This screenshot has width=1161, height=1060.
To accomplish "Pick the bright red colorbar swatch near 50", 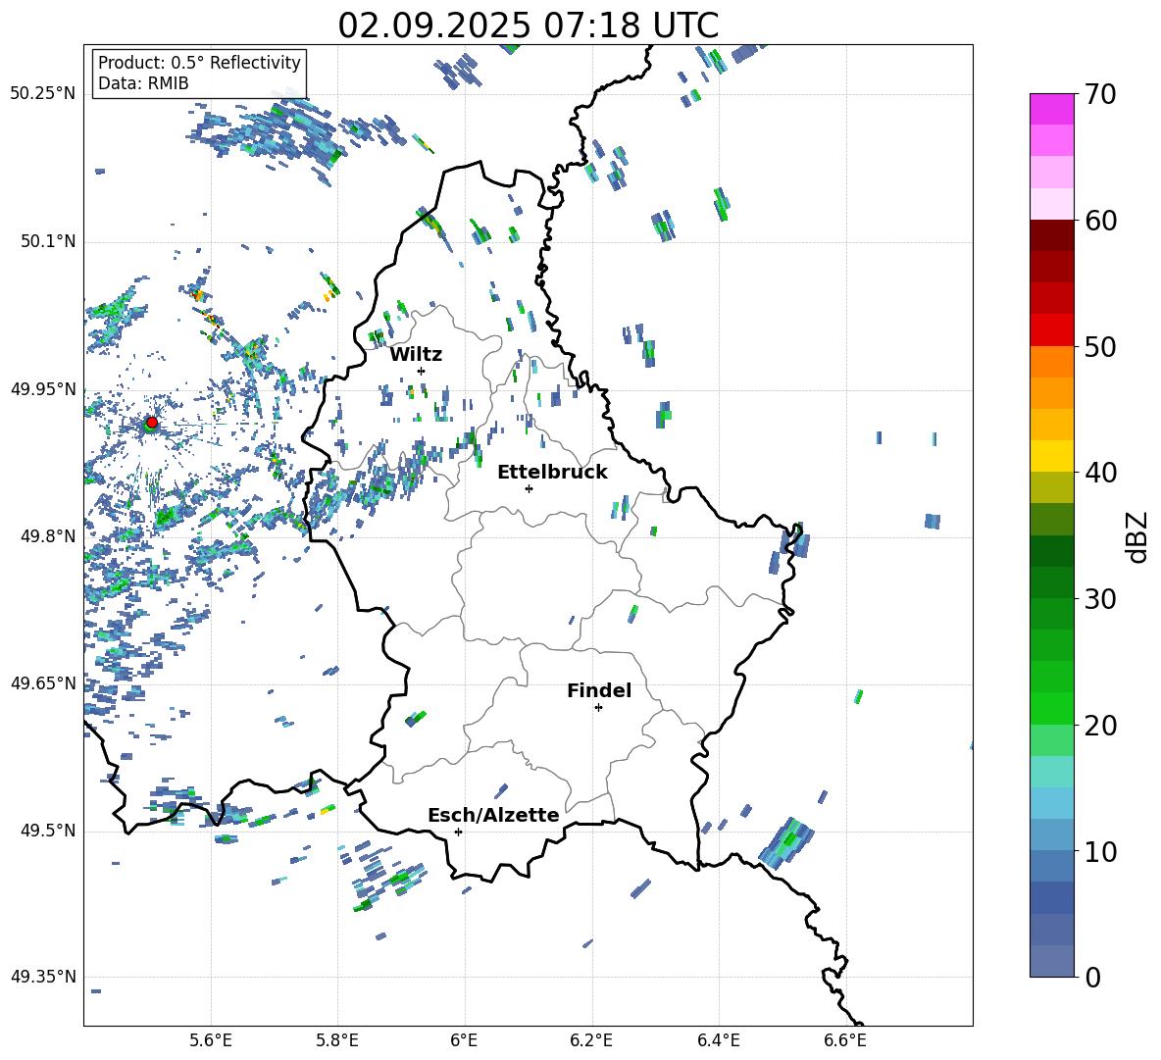I will 1052,330.
